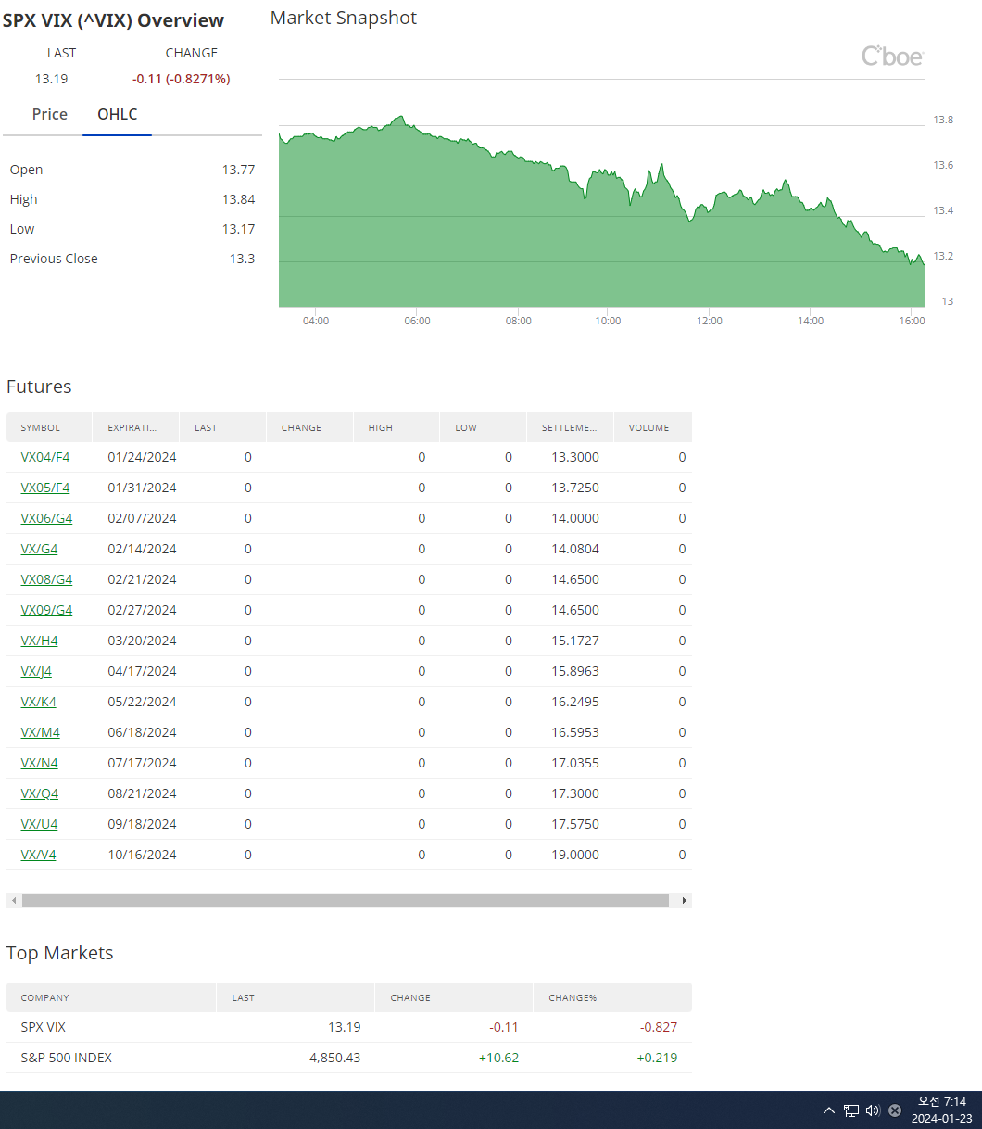Viewport: 982px width, 1129px height.
Task: Open the VX09/G4 futures link
Action: point(46,610)
